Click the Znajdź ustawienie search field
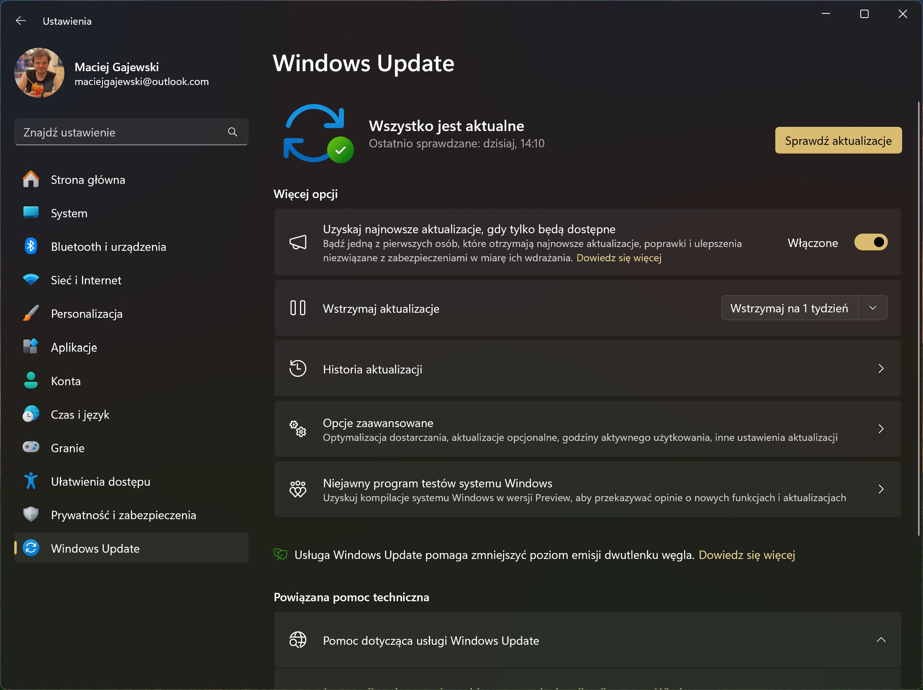The width and height of the screenshot is (923, 690). coord(131,132)
